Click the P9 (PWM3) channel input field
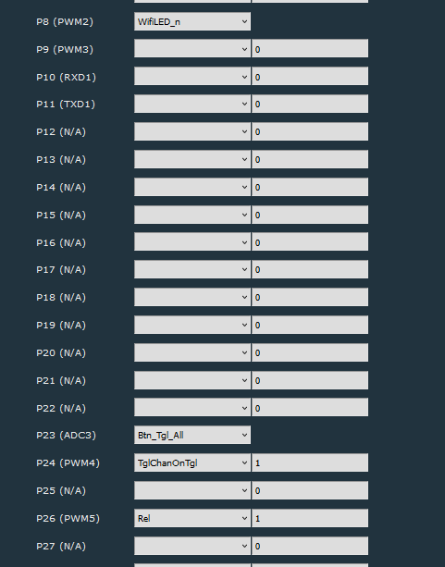The image size is (445, 567). (310, 48)
